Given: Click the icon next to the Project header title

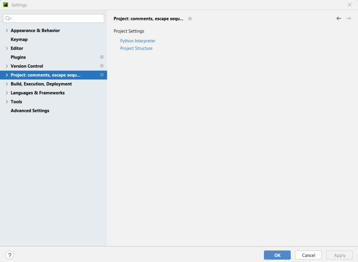Looking at the screenshot, I should coord(190,19).
